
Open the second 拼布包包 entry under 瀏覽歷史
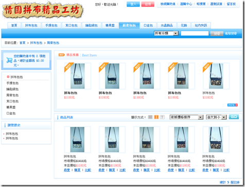12,138
